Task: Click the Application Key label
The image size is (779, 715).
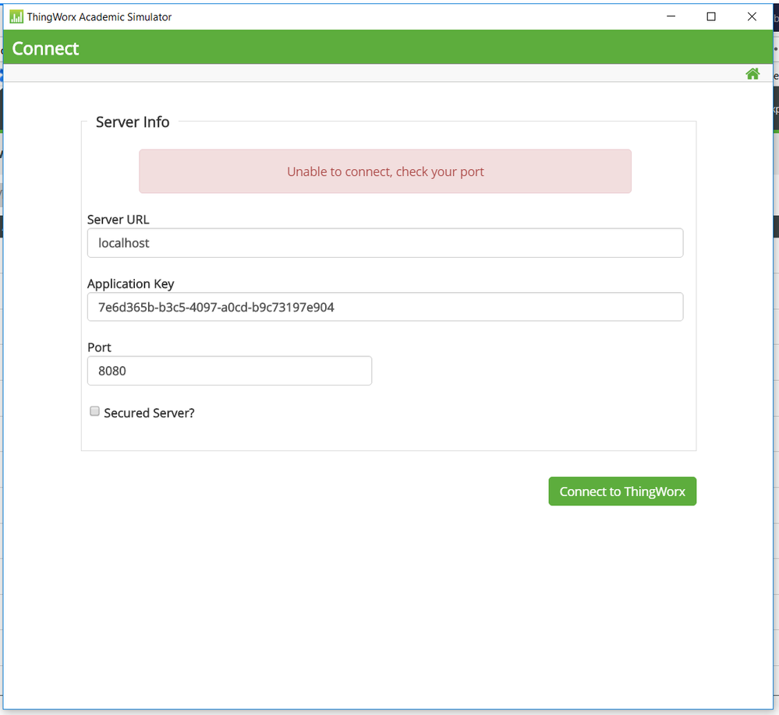Action: [x=131, y=284]
